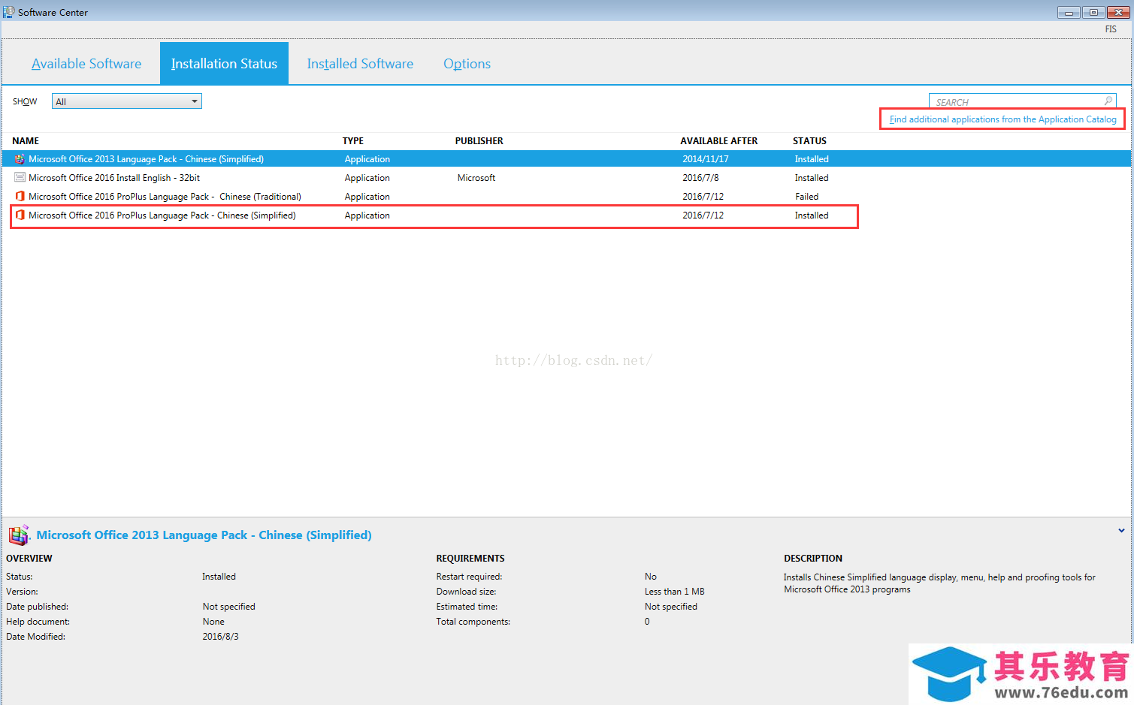
Task: Click the FIS label at top right
Action: pos(1111,29)
